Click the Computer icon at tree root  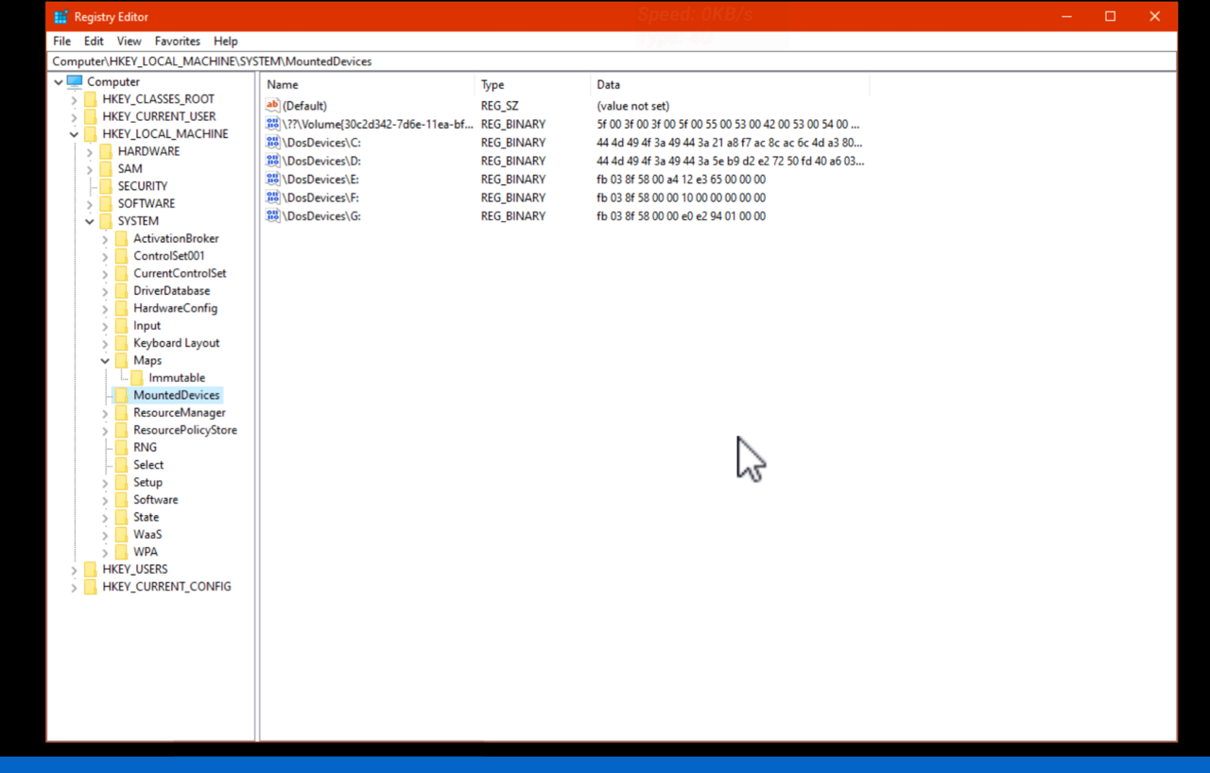[x=75, y=81]
